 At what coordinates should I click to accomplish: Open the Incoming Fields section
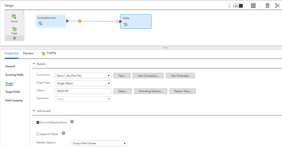tap(14, 75)
